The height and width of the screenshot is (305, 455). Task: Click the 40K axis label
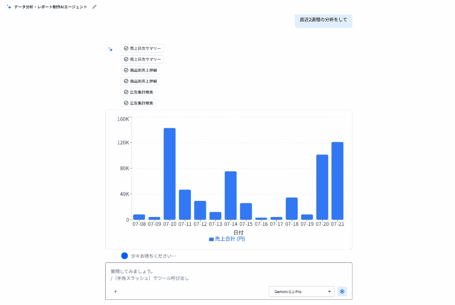125,194
